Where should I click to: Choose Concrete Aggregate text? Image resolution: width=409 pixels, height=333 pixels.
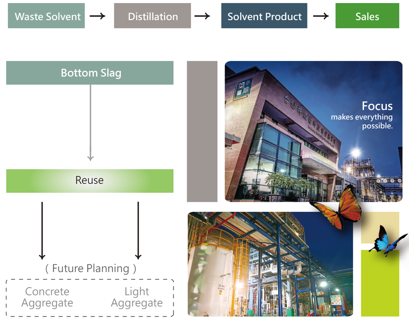tap(47, 297)
